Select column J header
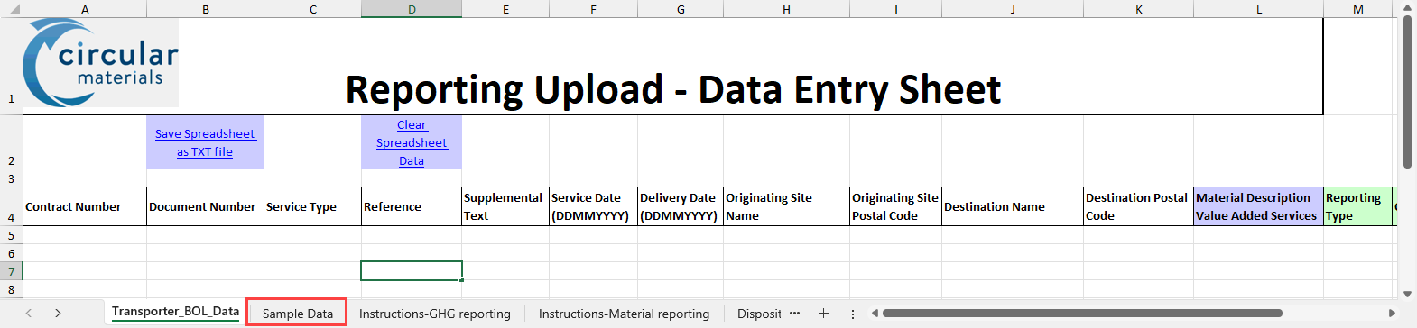1417x328 pixels. [1013, 9]
